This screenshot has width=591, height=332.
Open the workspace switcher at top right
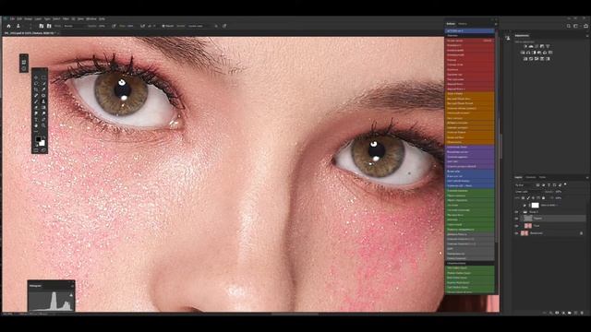click(x=575, y=26)
